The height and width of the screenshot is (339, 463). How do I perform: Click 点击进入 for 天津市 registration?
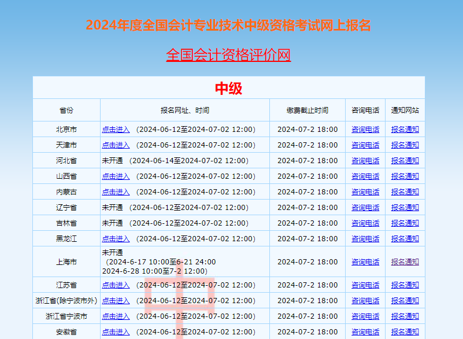pos(115,145)
